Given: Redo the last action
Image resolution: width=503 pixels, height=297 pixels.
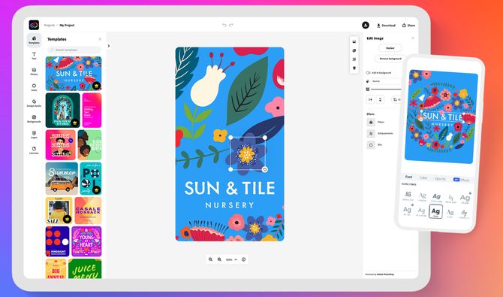Looking at the screenshot, I should (x=231, y=25).
